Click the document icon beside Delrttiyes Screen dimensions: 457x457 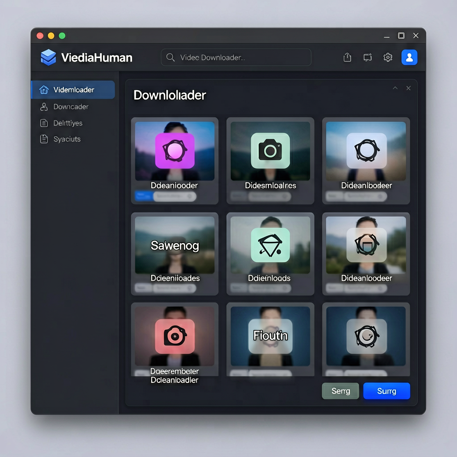[x=44, y=123]
